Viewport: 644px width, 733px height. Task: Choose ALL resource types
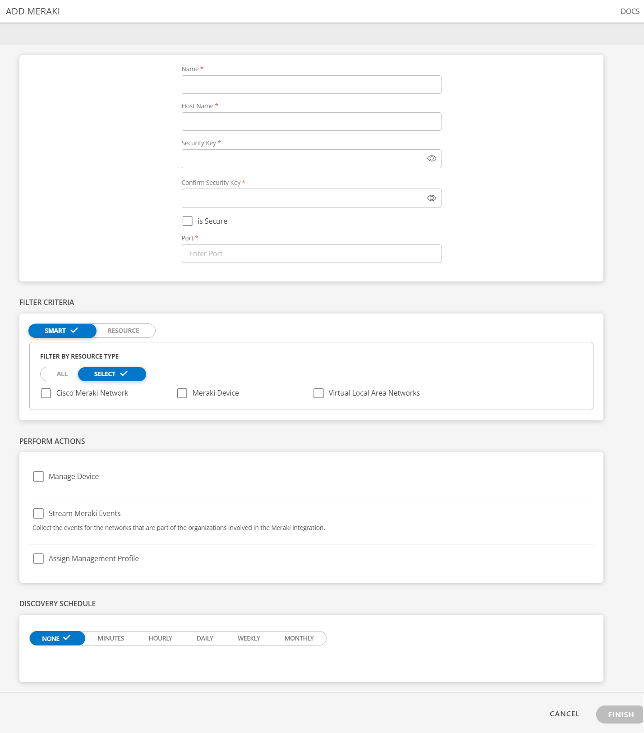click(62, 374)
